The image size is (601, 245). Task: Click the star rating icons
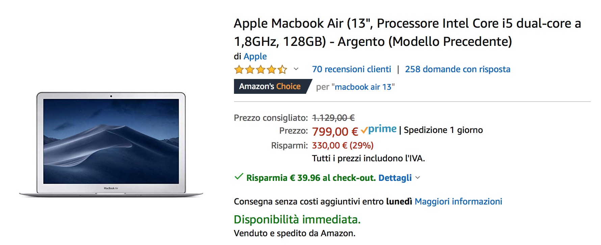coord(260,70)
